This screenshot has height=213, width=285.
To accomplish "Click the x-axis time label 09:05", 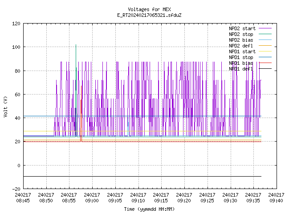I will pos(115,201).
